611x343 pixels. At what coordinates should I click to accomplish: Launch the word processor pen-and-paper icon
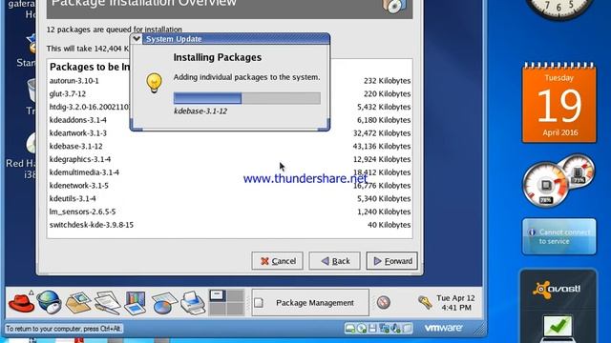click(x=107, y=303)
